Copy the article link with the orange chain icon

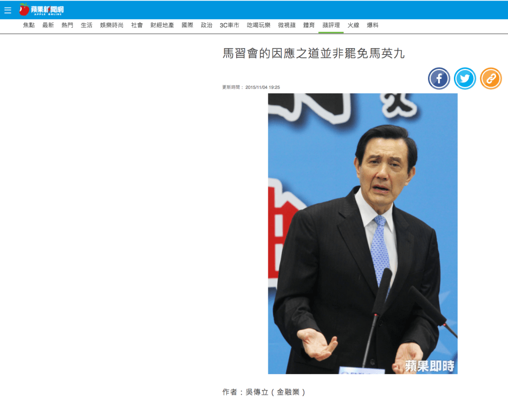coord(491,78)
